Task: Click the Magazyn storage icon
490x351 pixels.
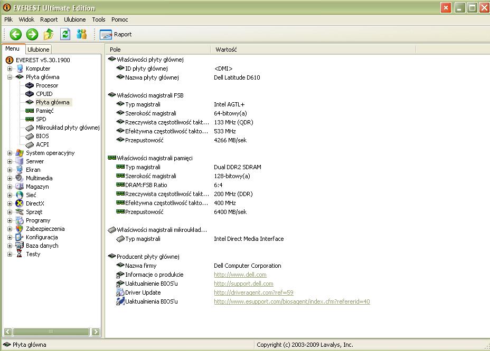Action: [x=20, y=187]
